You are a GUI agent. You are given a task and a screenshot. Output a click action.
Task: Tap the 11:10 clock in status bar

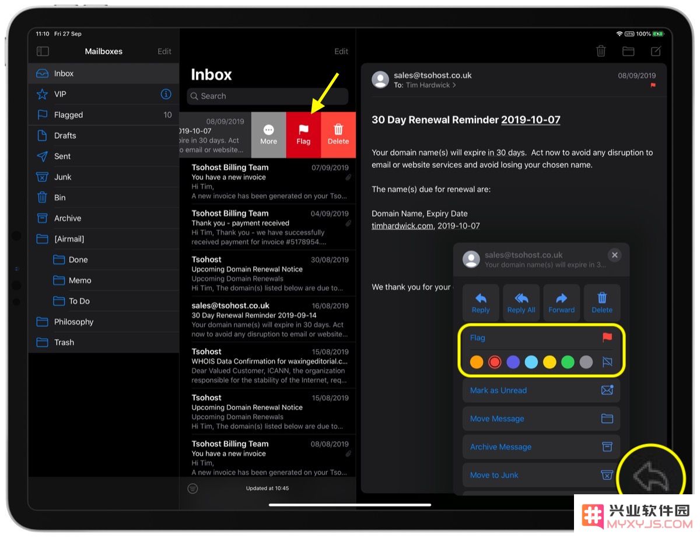(43, 34)
